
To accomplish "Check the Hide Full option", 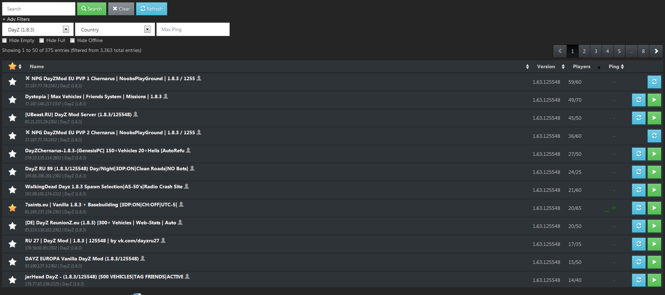I will (x=42, y=40).
